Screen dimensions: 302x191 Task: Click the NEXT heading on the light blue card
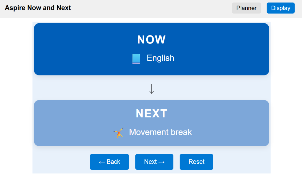[151, 113]
